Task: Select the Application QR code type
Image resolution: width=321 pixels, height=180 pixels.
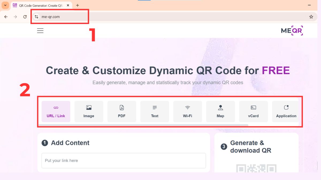Action: pyautogui.click(x=286, y=111)
